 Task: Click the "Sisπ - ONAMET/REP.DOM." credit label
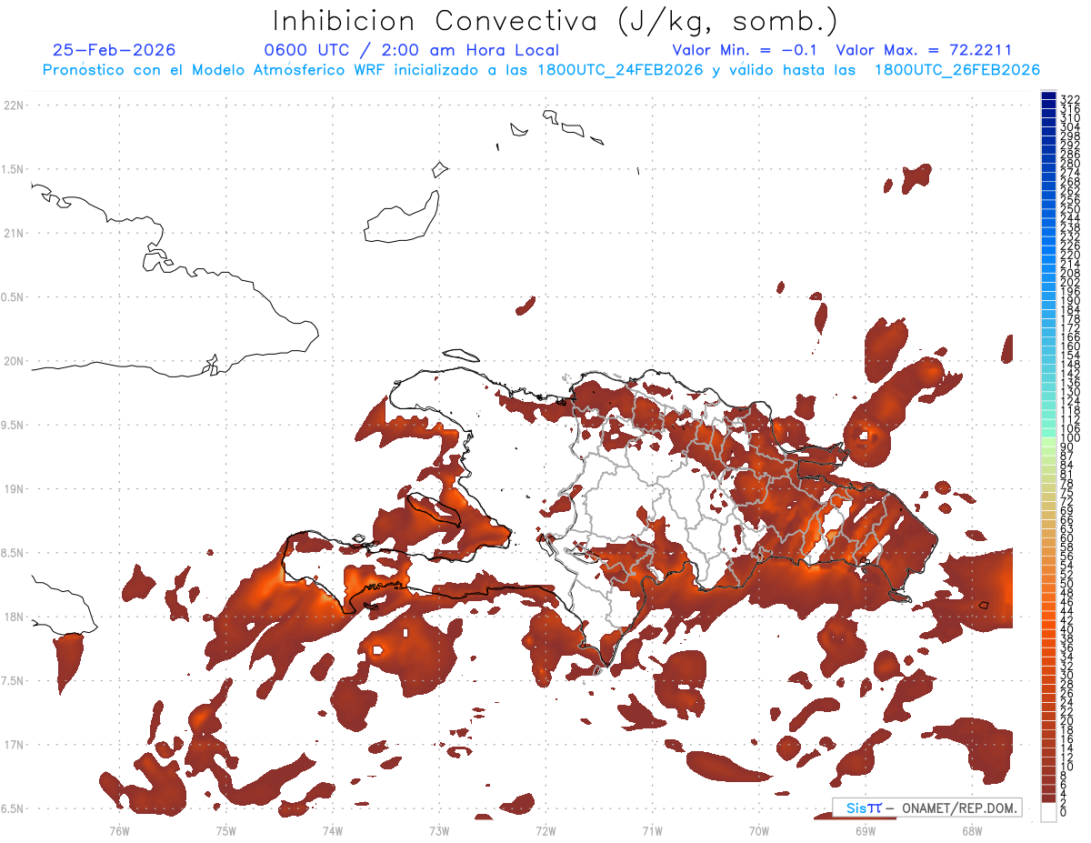pyautogui.click(x=927, y=808)
